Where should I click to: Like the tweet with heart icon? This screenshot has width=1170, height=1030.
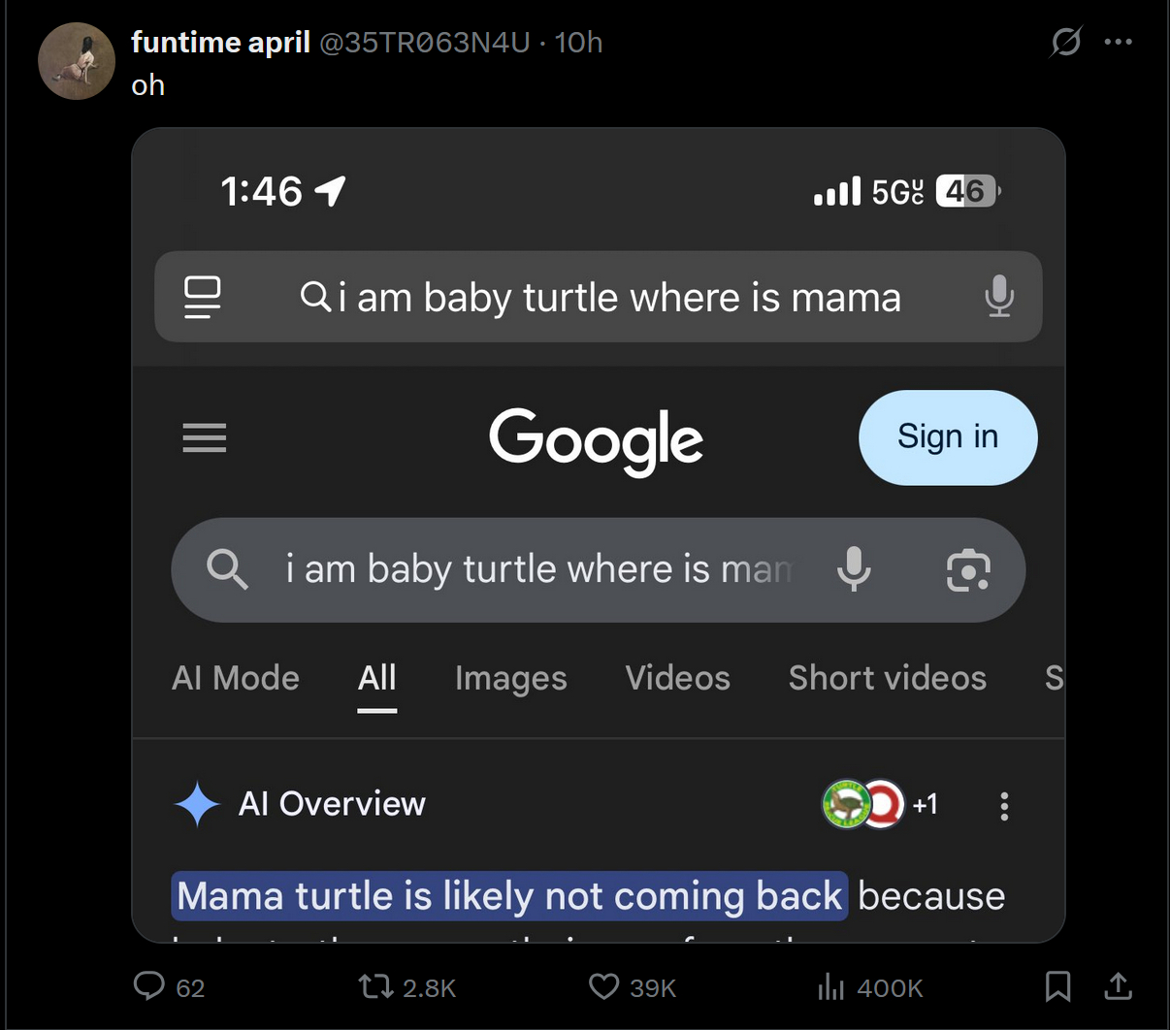coord(603,986)
